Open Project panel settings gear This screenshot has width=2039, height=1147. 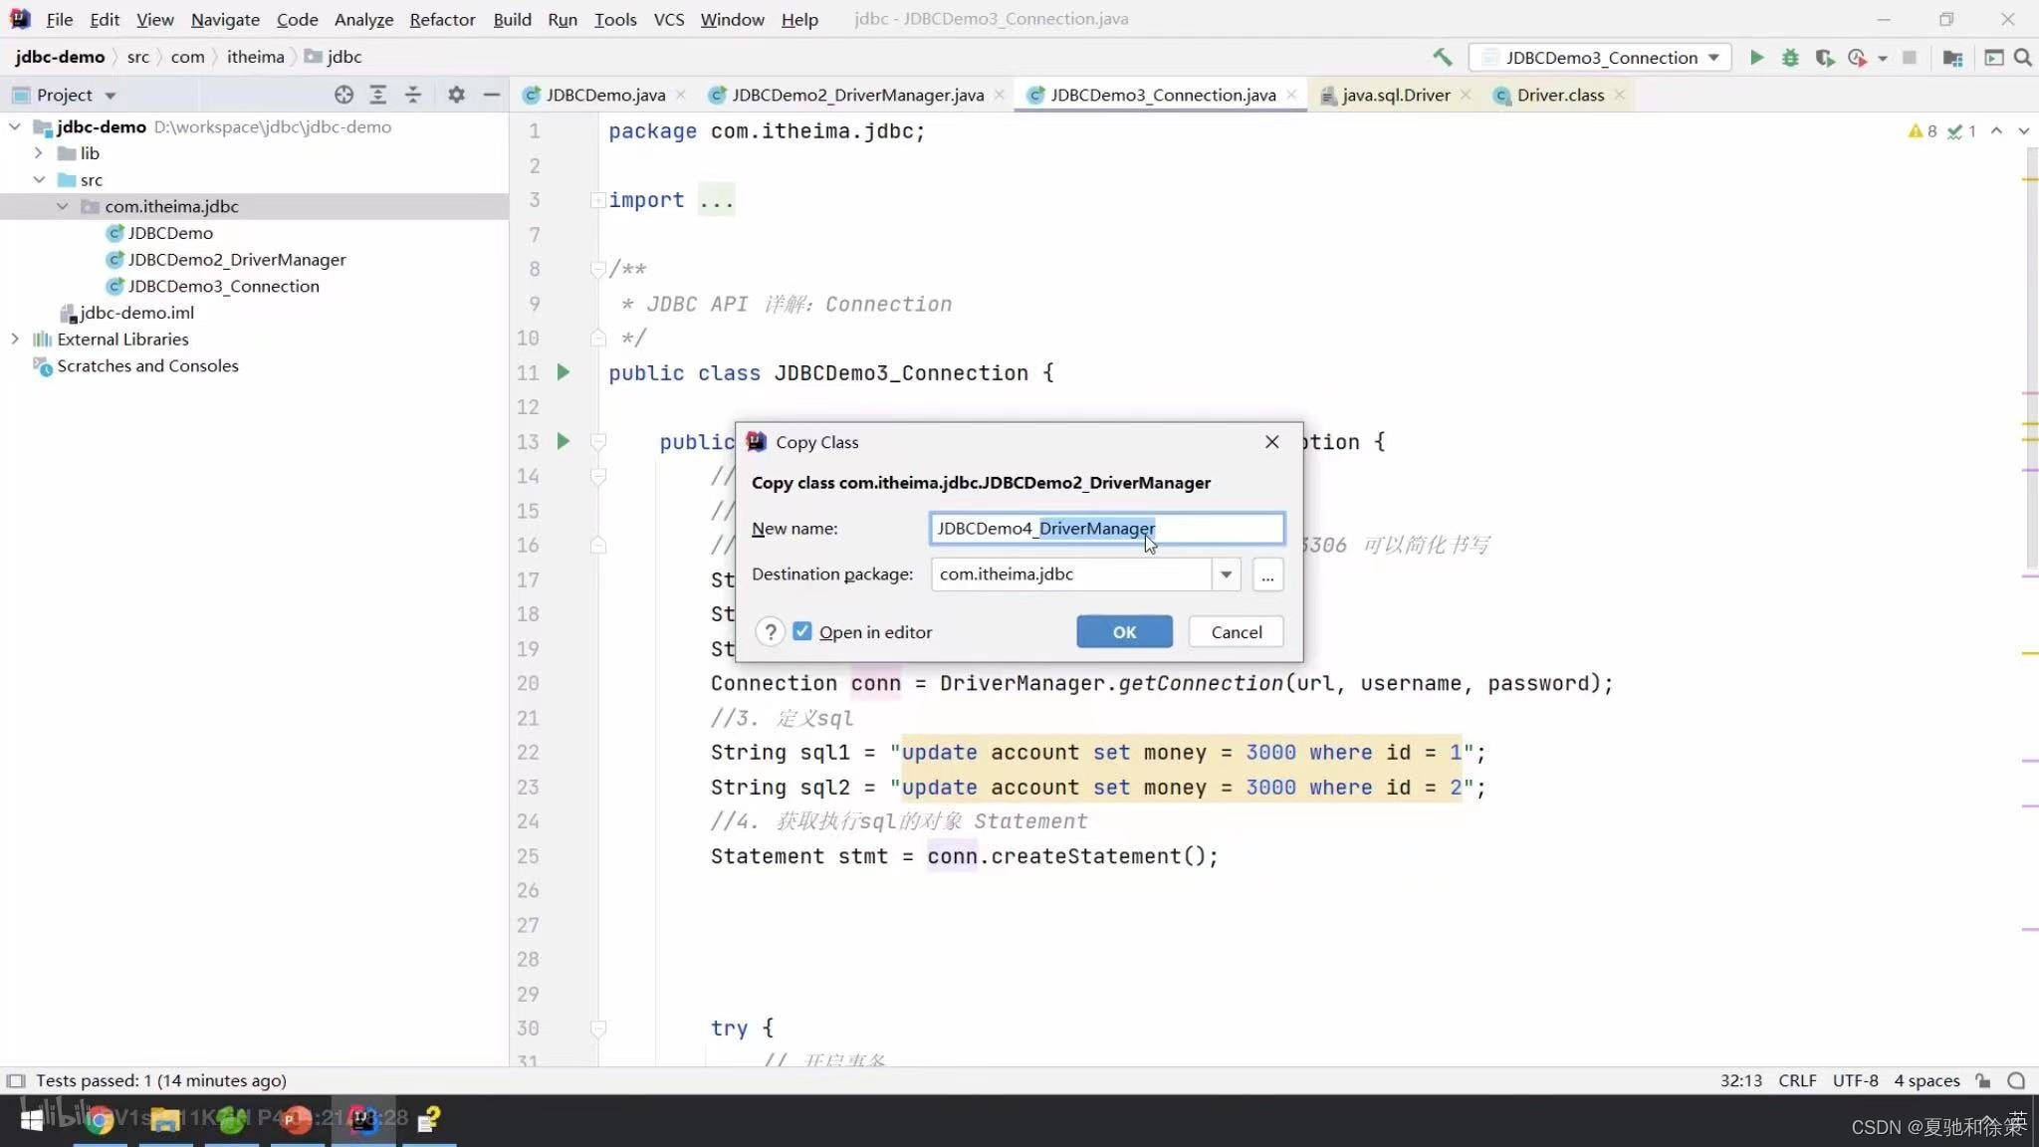tap(456, 95)
